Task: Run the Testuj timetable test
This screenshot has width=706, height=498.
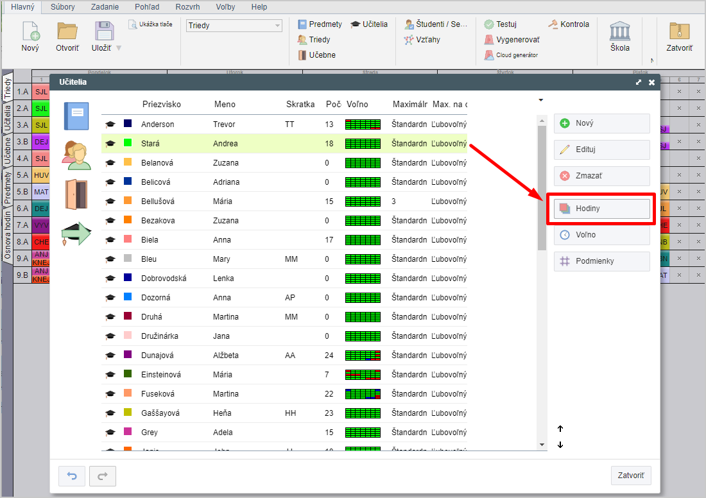Action: (500, 24)
